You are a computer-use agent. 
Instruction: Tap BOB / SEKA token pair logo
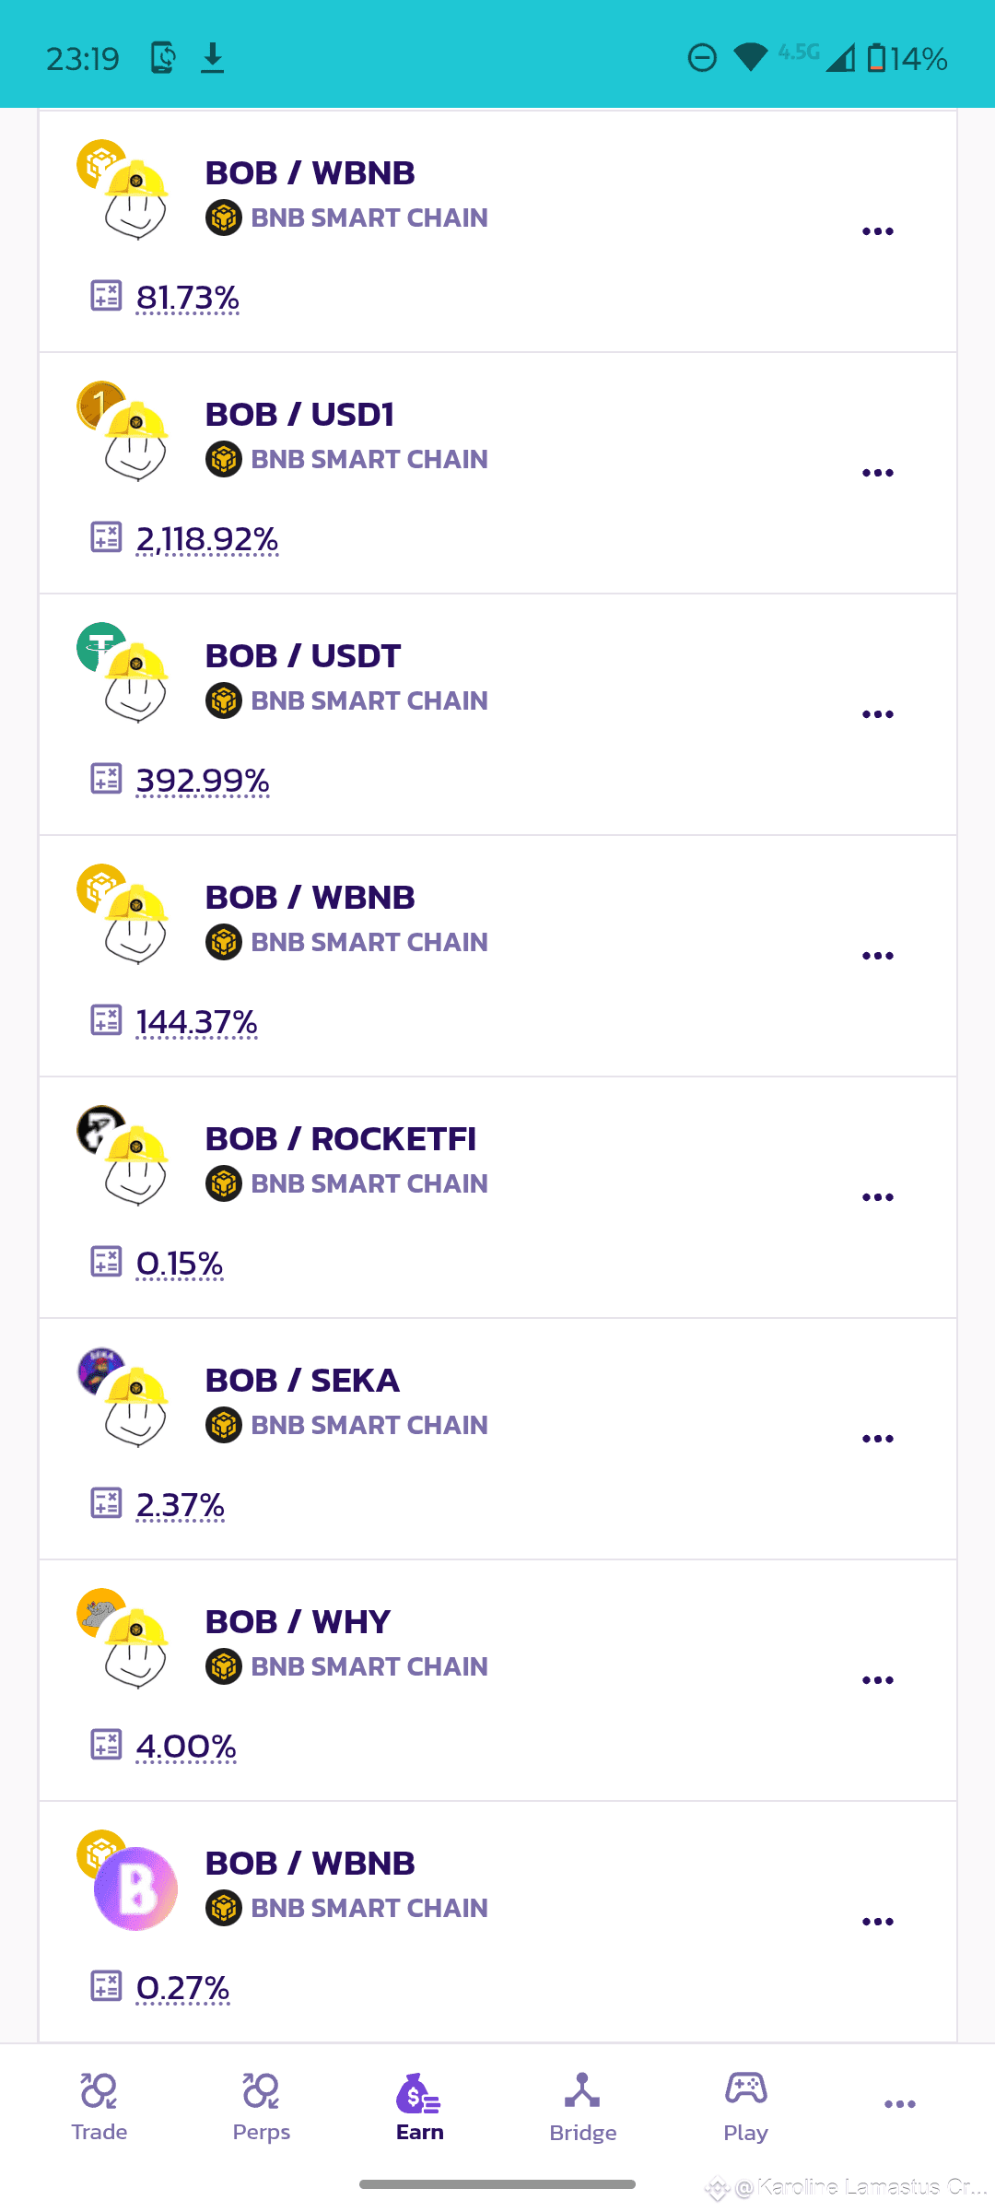123,1397
